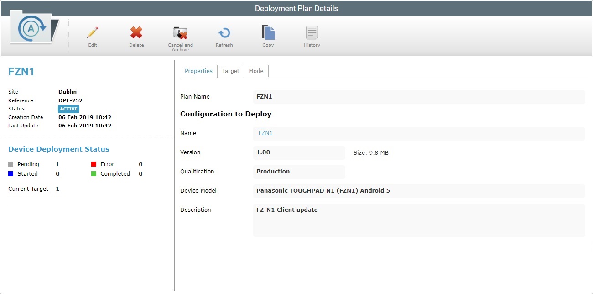This screenshot has width=593, height=294.
Task: Click inside the Plan Name field
Action: [x=411, y=96]
